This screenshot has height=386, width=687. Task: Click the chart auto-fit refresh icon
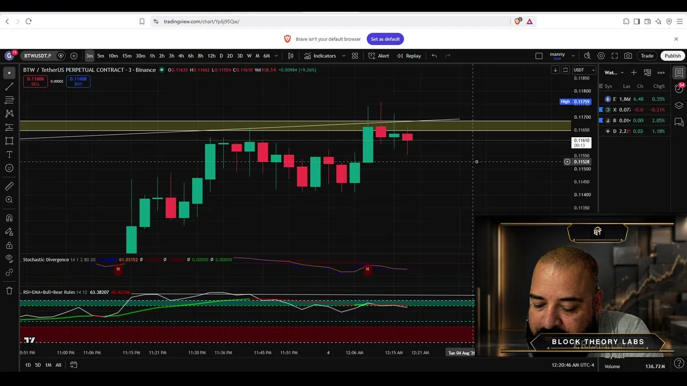point(565,70)
